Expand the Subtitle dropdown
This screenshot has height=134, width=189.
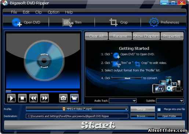(182, 101)
